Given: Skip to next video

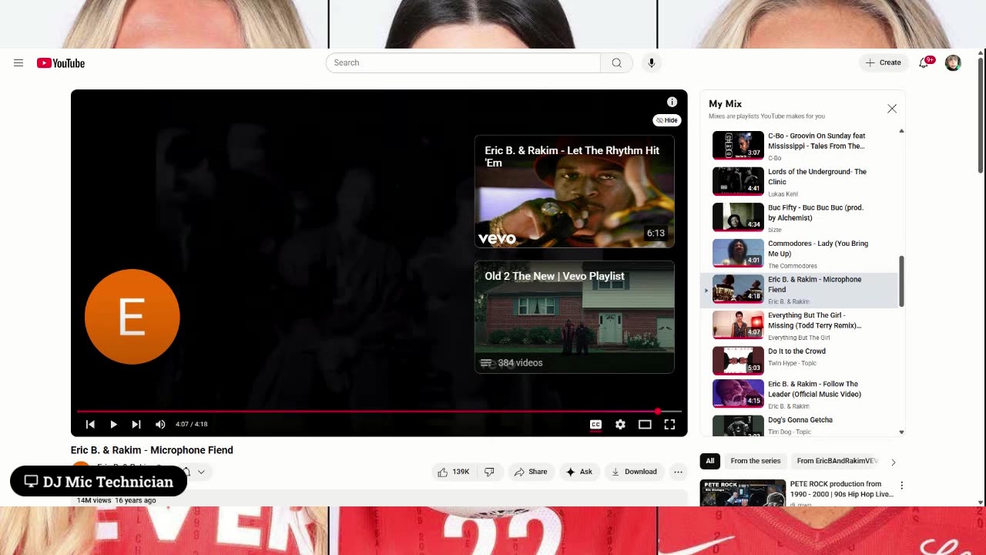Looking at the screenshot, I should 136,425.
